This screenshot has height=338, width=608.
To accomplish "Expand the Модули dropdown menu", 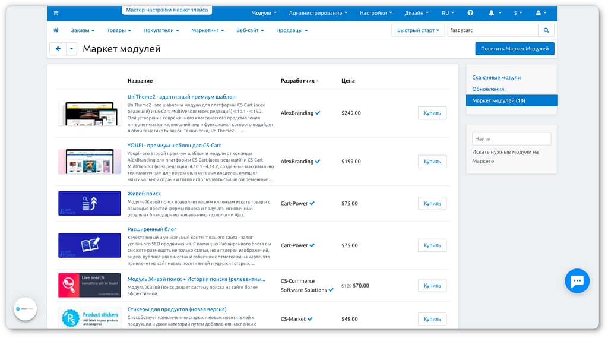I will pyautogui.click(x=264, y=13).
